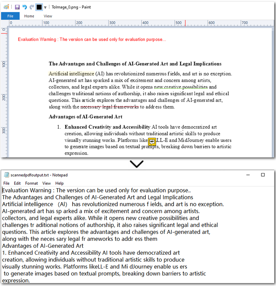Image resolution: width=276 pixels, height=286 pixels.
Task: Undo the last action in Paint
Action: (x=24, y=7)
